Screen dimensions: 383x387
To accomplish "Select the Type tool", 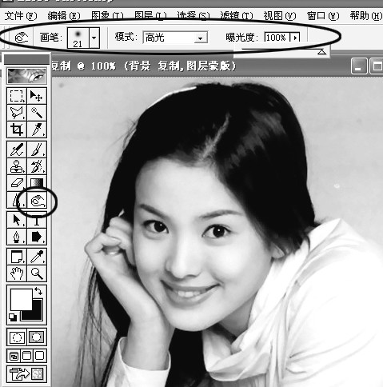I will (x=37, y=220).
